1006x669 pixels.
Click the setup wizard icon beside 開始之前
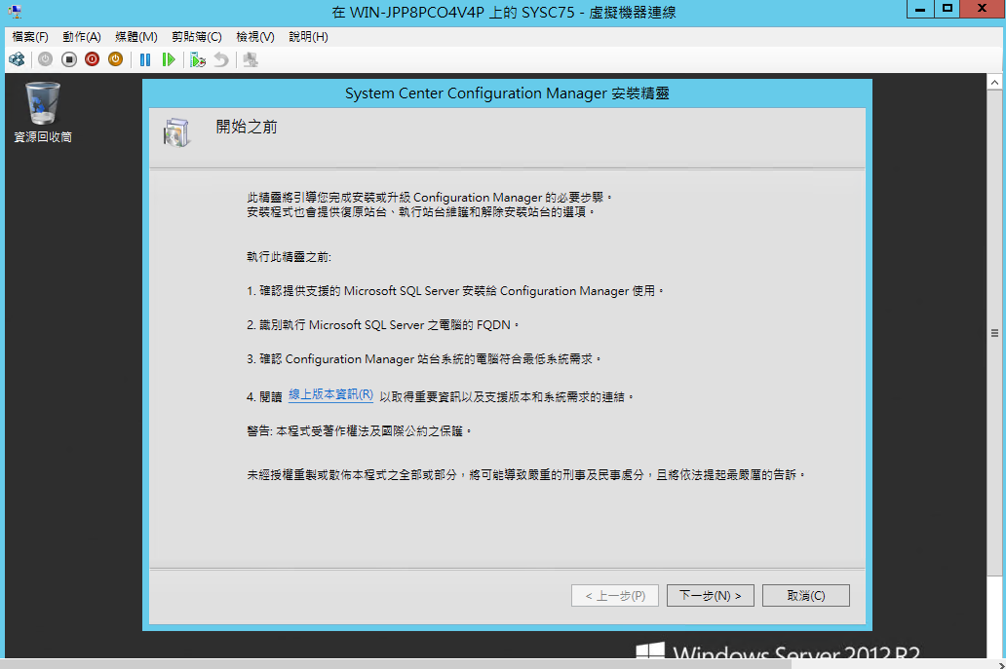pos(176,132)
